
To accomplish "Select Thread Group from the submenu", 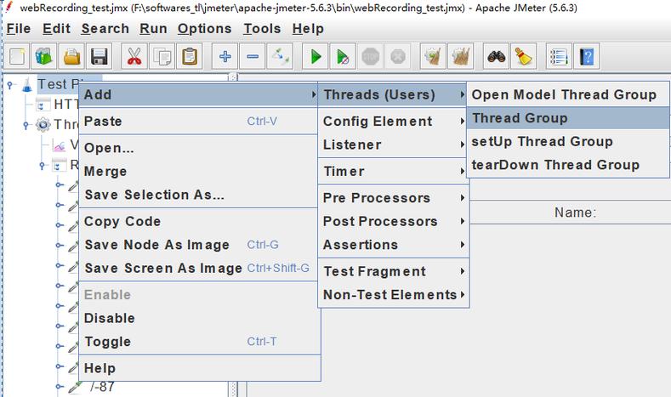I will (x=519, y=118).
